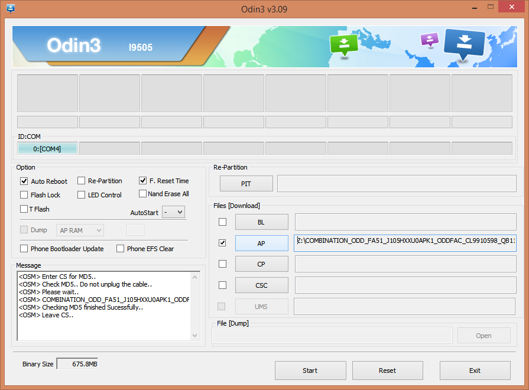Click the 'Checking MD5 finished Sucessfully..' log line
This screenshot has width=529, height=390.
81,307
